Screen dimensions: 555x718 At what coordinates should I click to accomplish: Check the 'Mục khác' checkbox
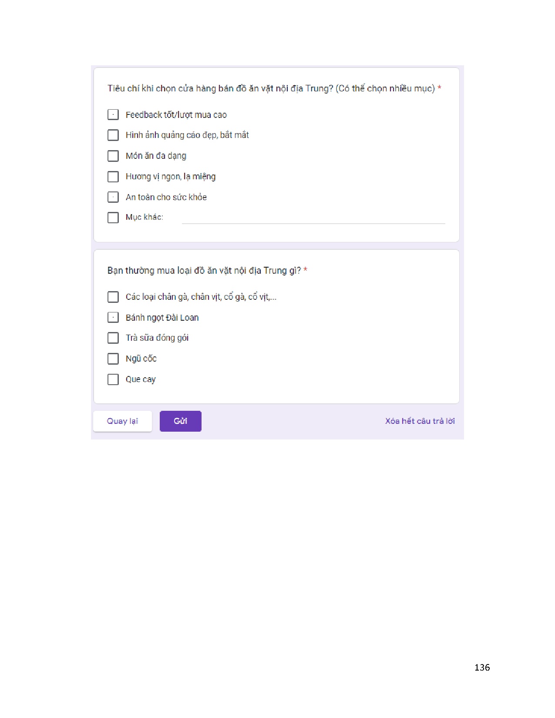tap(113, 218)
